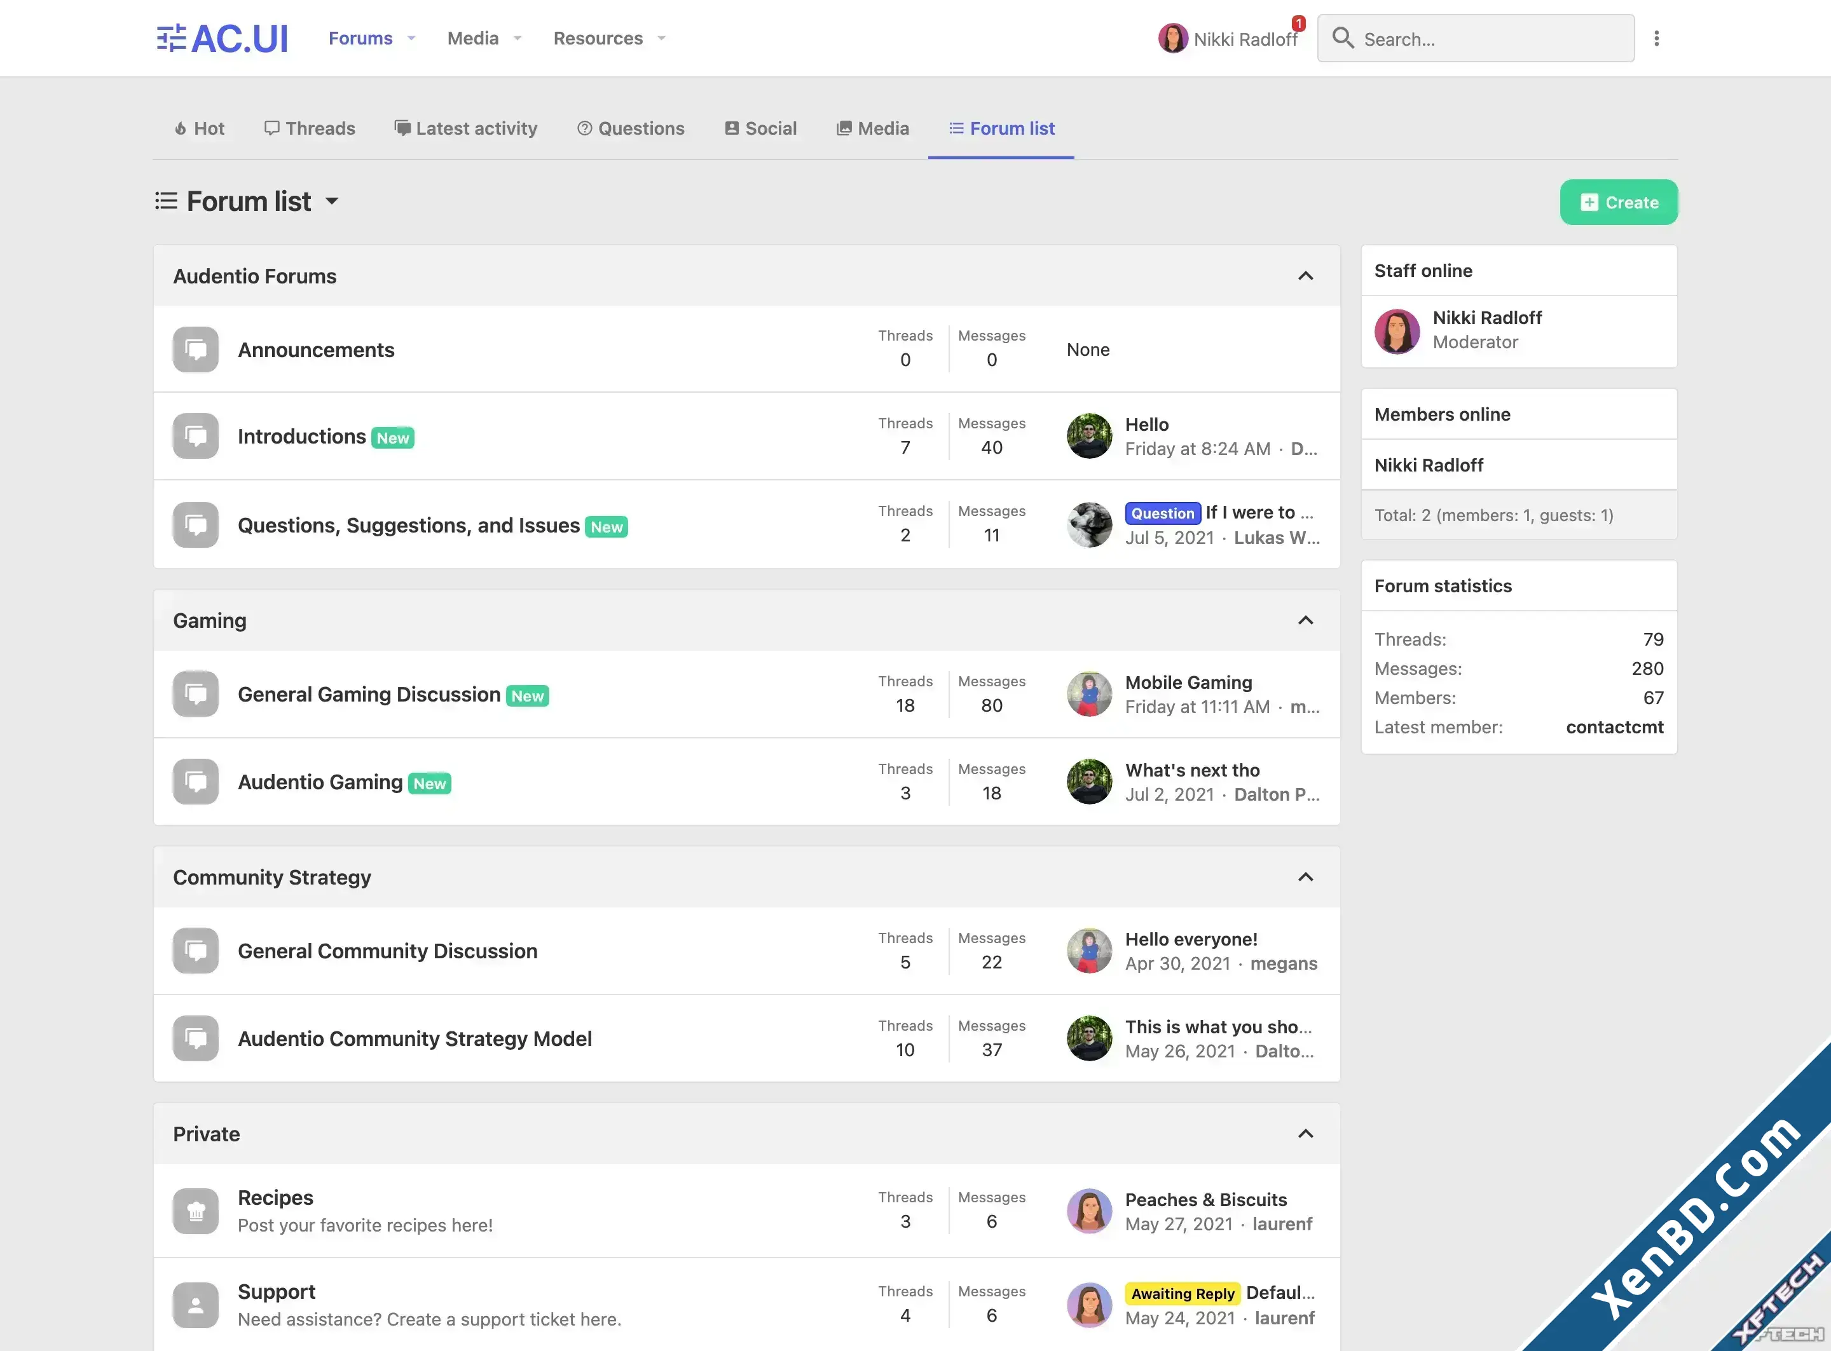Open the Announcements forum
1831x1351 pixels.
(x=316, y=350)
